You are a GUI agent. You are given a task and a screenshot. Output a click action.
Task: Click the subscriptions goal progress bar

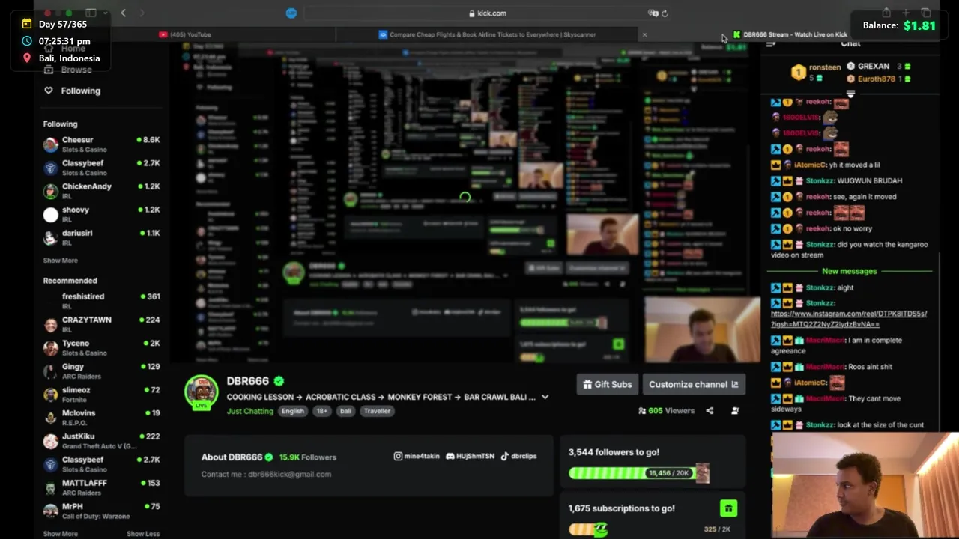click(x=588, y=529)
